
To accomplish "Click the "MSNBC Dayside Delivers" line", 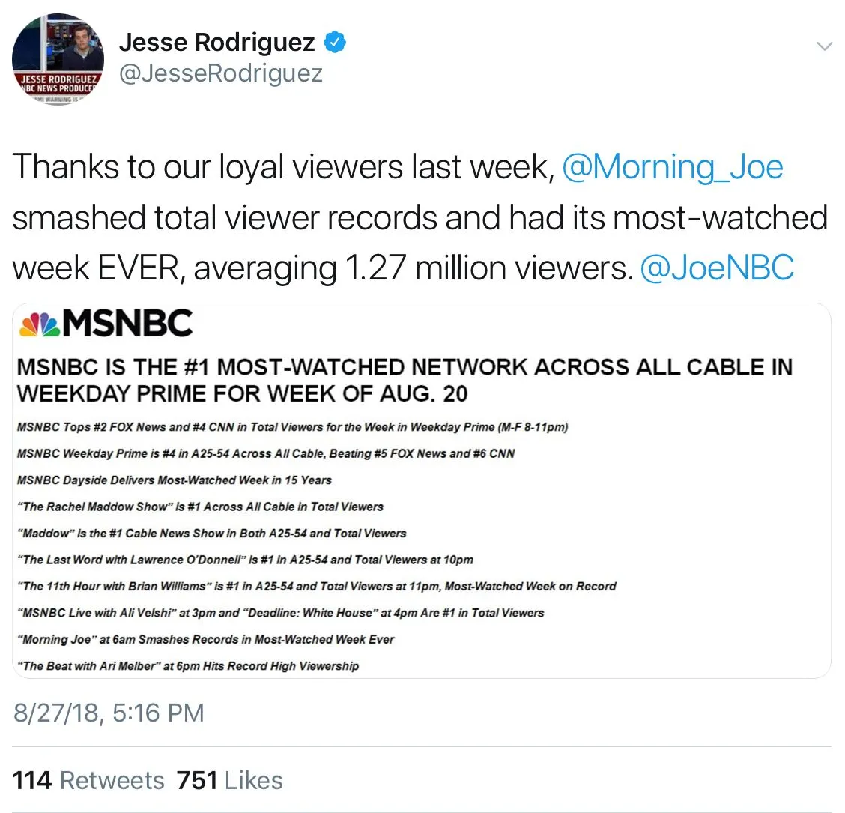I will coord(174,480).
